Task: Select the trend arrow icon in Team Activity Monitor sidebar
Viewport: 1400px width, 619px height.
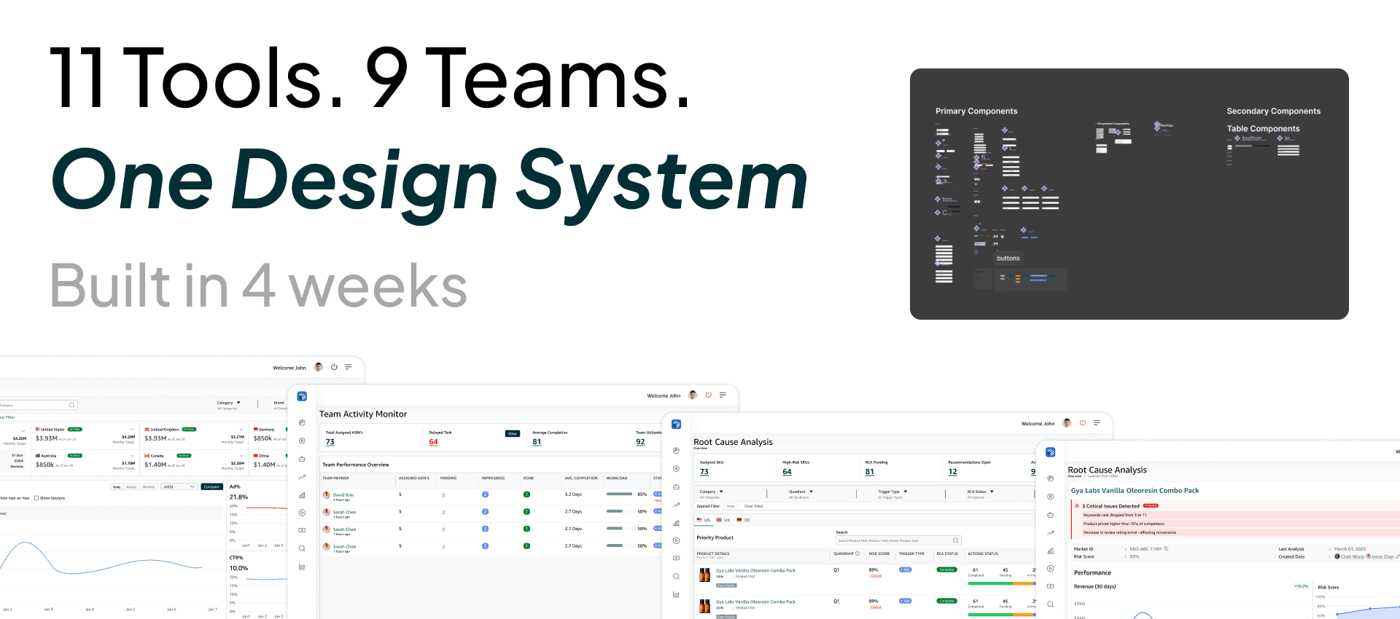Action: coord(302,477)
